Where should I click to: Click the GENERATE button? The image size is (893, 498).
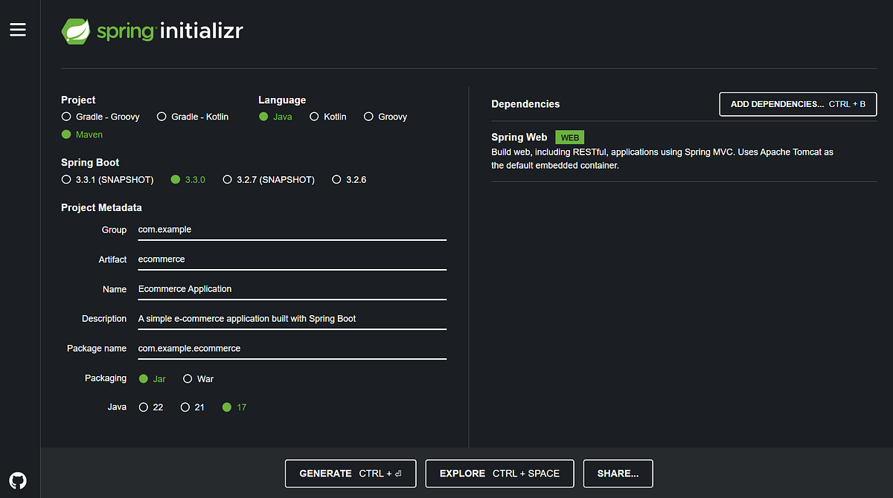pyautogui.click(x=350, y=473)
